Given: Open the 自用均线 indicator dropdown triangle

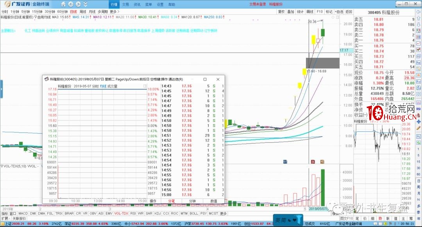Looking at the screenshot, I should click(x=36, y=17).
